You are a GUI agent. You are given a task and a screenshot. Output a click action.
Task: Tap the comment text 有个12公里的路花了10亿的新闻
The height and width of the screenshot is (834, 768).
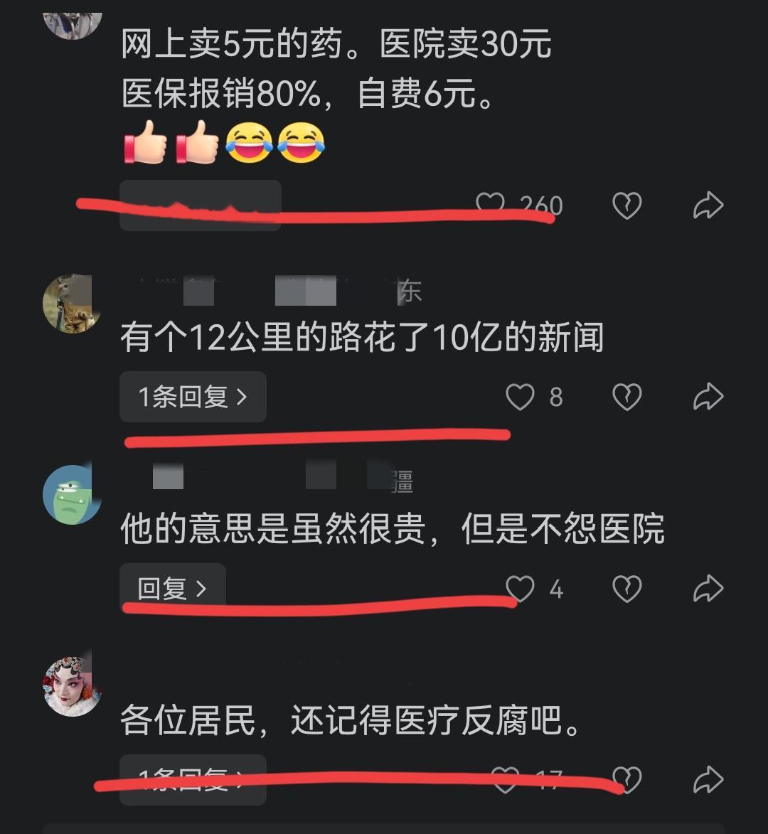(362, 337)
